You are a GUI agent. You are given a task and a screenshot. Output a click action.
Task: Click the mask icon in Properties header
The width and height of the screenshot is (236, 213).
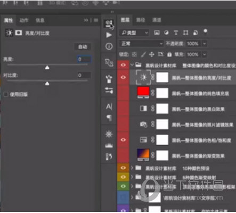point(19,33)
